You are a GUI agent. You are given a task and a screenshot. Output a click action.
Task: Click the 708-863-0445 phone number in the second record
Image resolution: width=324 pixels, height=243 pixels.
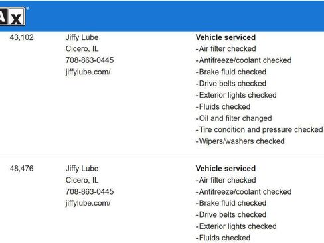coord(90,191)
